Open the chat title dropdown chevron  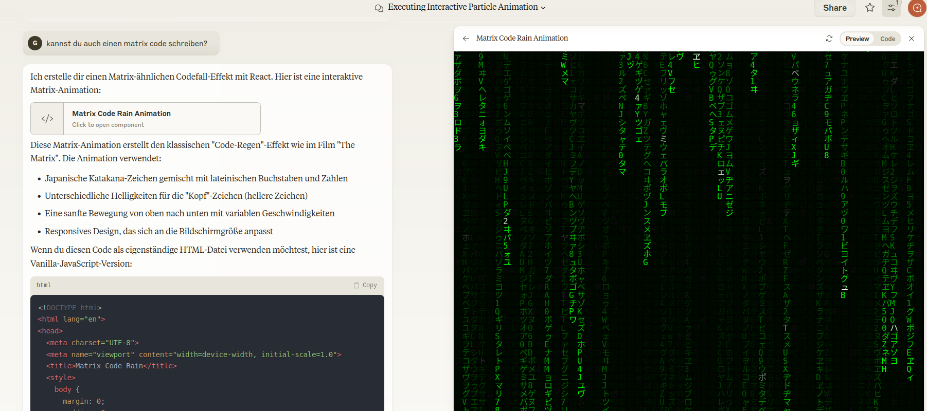[x=543, y=8]
